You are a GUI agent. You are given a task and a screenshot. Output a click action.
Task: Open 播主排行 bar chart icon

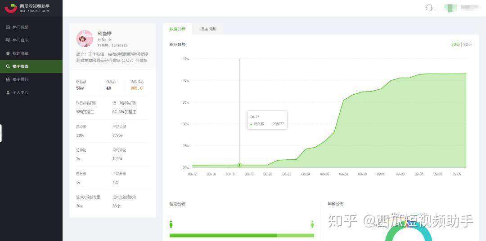point(8,79)
